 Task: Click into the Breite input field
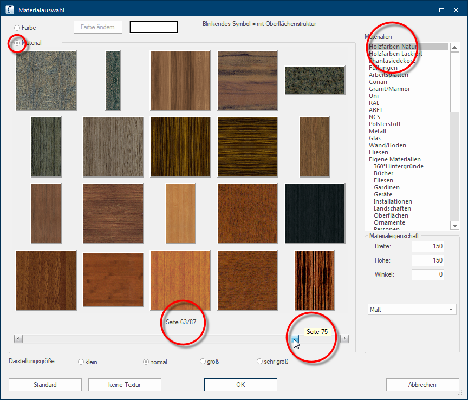coord(427,247)
